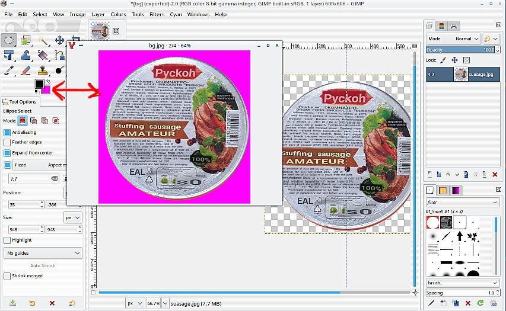Open the layer Mode Normal dropdown

tap(453, 39)
